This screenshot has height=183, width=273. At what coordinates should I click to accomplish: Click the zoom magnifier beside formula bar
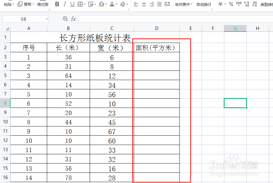point(65,19)
